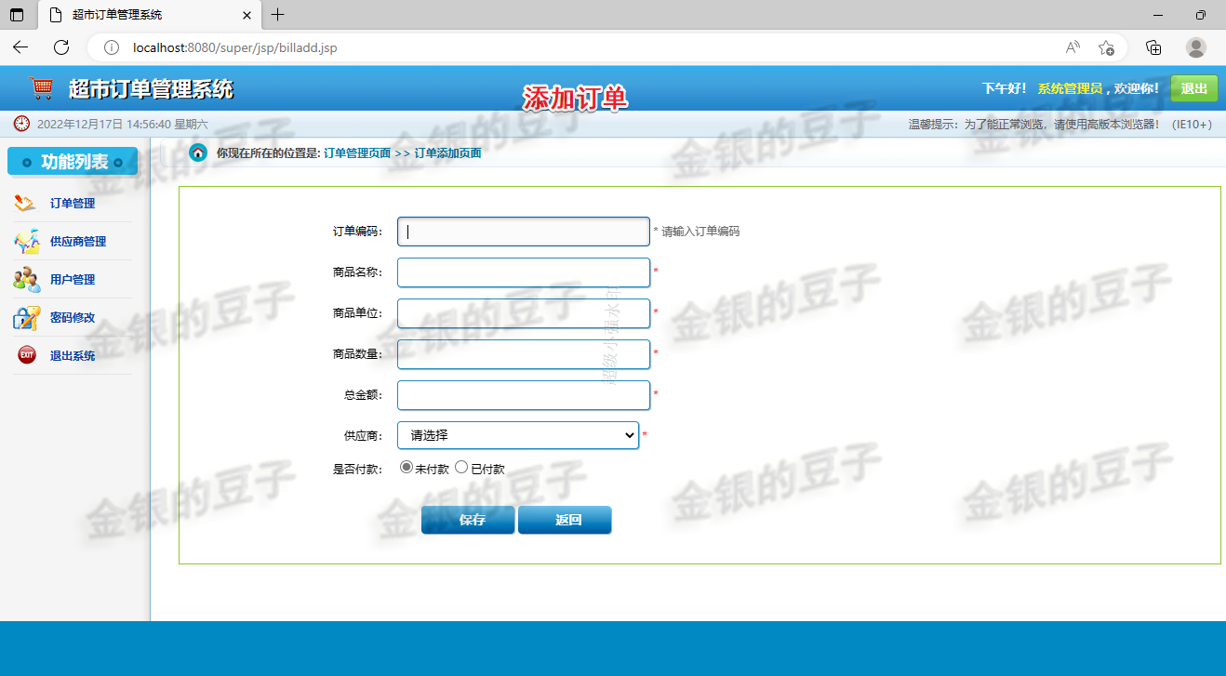The image size is (1226, 676).
Task: Click the green 退出 logout button
Action: coord(1193,87)
